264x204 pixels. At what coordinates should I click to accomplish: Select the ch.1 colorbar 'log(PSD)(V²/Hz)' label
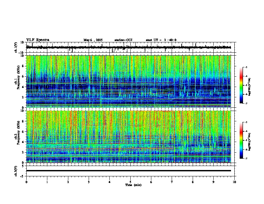[250, 87]
